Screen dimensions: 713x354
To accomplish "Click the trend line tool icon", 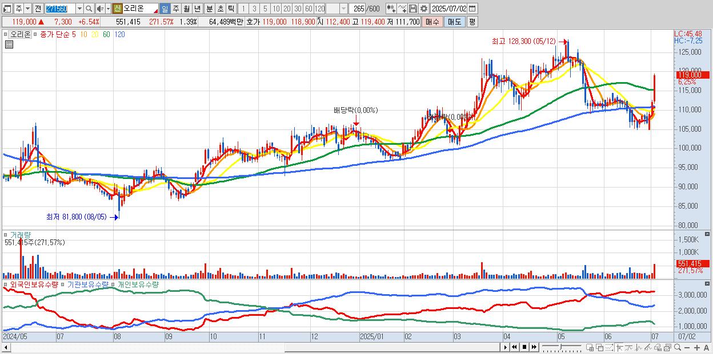I will point(629,347).
